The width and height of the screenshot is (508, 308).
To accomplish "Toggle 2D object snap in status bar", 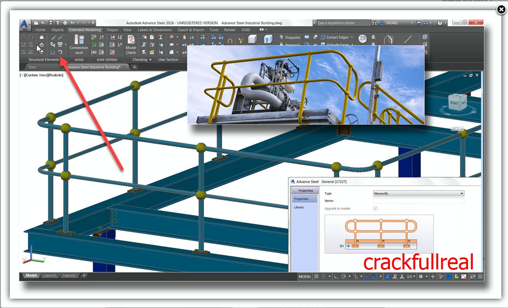I will pos(375,276).
